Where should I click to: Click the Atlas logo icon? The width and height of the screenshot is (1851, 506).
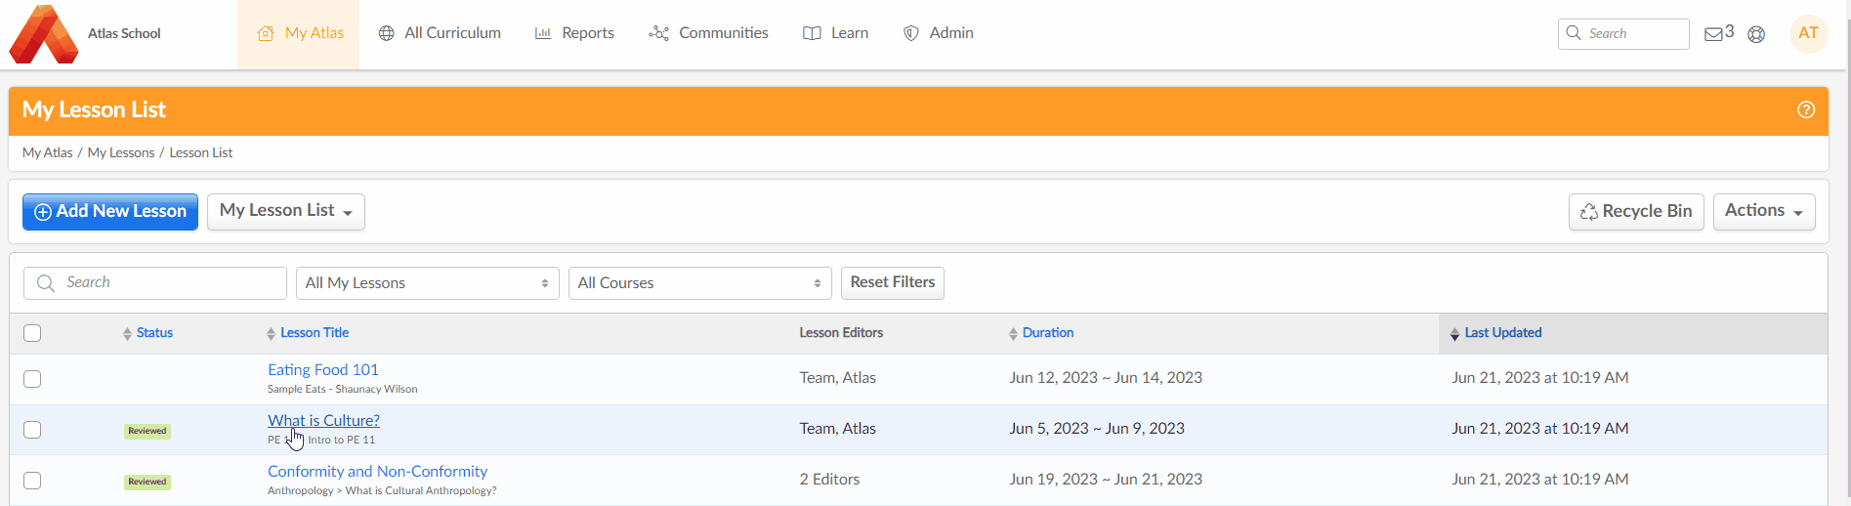coord(44,34)
